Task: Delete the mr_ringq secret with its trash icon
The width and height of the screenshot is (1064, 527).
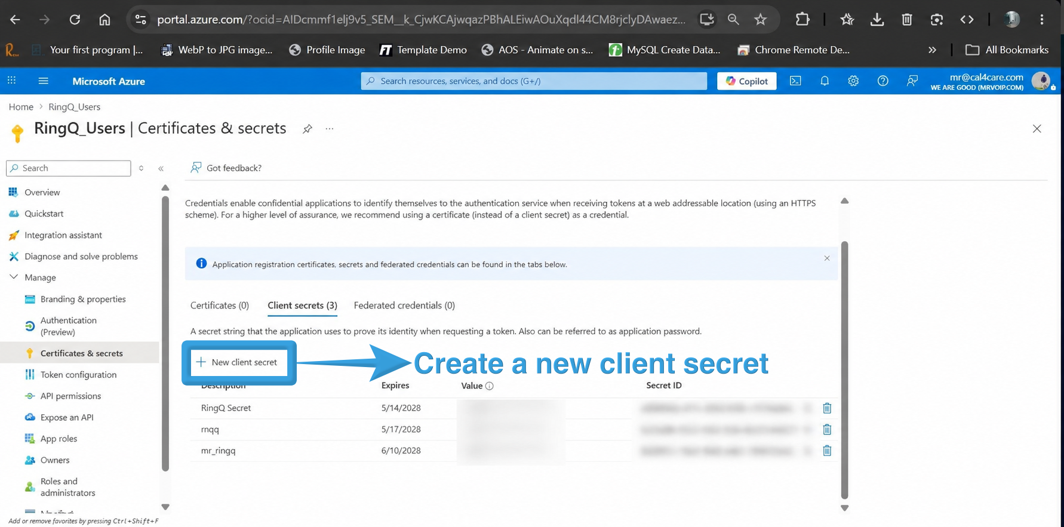Action: pyautogui.click(x=827, y=451)
